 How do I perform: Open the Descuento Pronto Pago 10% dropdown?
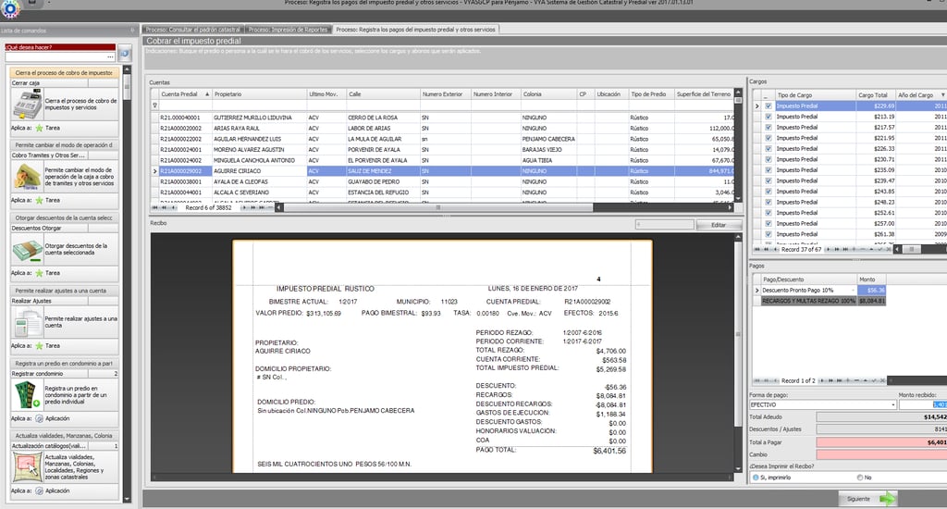pos(852,291)
